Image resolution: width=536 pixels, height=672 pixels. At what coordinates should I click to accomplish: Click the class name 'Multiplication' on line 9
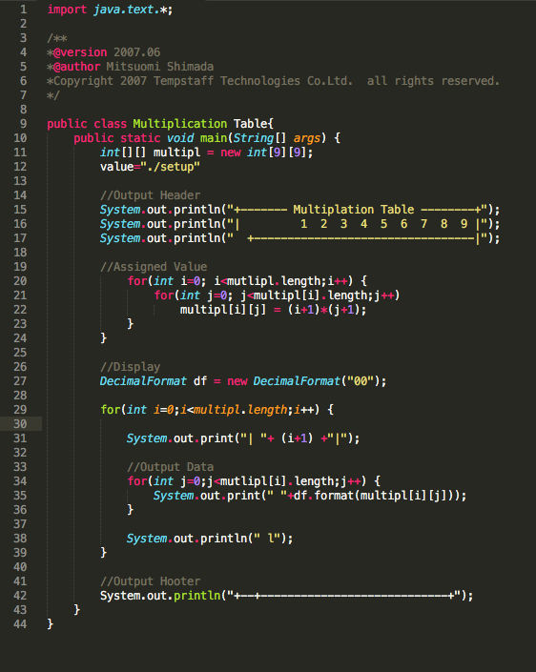click(179, 124)
